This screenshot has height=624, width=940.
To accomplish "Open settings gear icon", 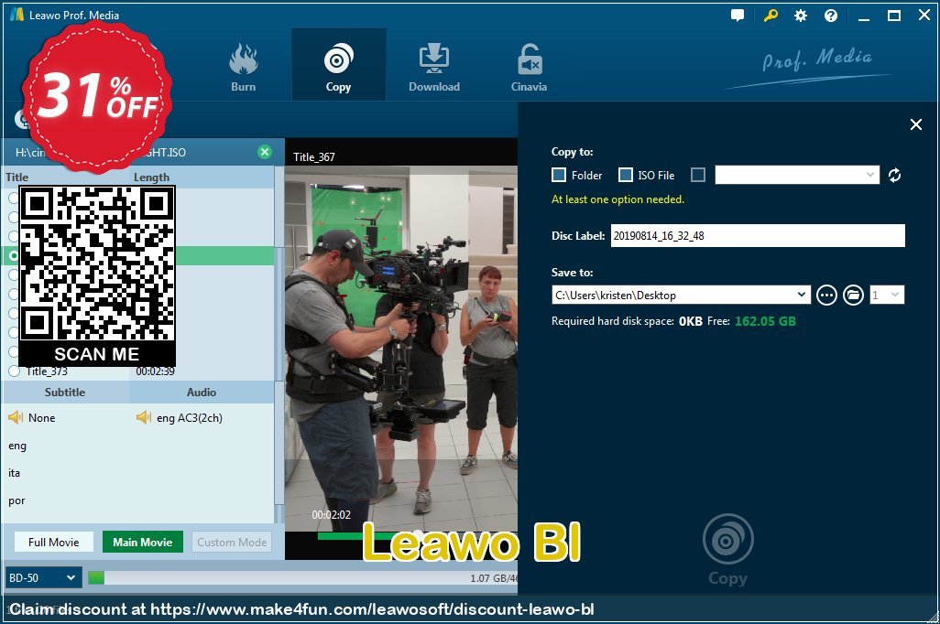I will (801, 16).
